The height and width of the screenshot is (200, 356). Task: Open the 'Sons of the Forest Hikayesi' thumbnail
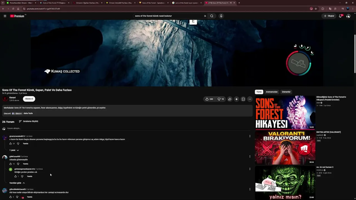285,112
